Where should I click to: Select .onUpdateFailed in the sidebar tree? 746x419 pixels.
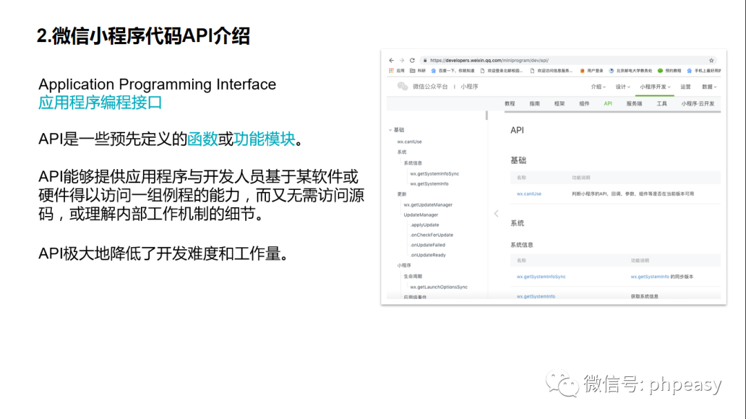(428, 245)
